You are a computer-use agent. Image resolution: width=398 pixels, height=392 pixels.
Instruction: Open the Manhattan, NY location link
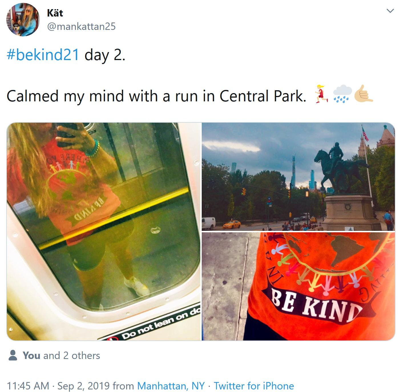[171, 386]
